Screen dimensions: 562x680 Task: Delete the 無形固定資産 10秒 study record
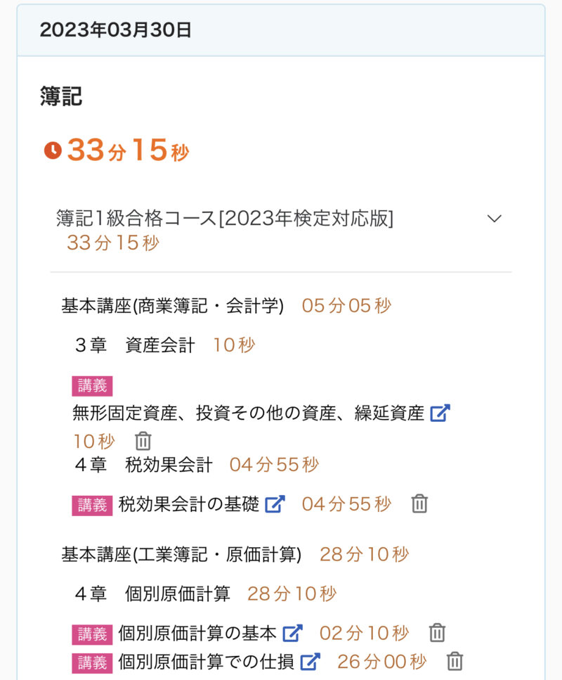(143, 442)
